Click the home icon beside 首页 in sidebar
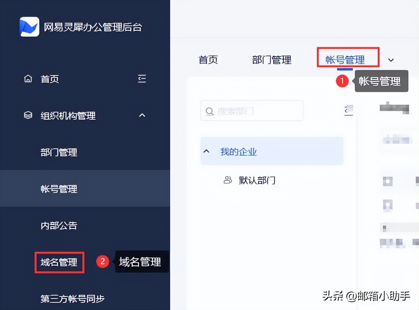This screenshot has width=419, height=310. pos(28,78)
